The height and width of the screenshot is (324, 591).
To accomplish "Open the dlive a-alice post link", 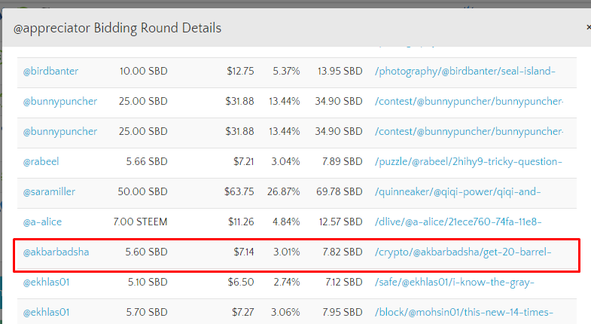I will tap(458, 222).
